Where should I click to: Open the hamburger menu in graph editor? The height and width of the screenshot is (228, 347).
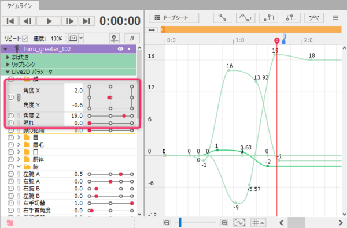pos(335,18)
